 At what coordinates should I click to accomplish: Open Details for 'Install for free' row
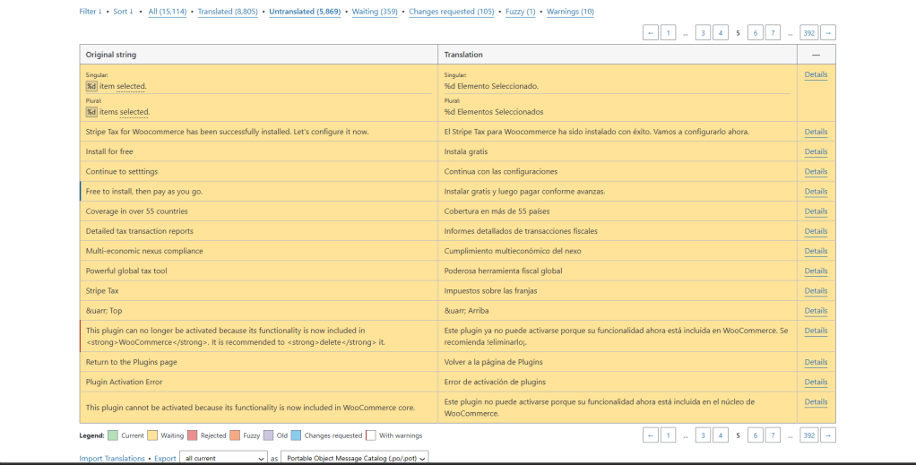[x=816, y=152]
